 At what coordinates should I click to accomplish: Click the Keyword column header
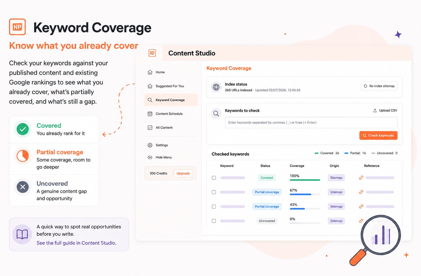point(227,166)
